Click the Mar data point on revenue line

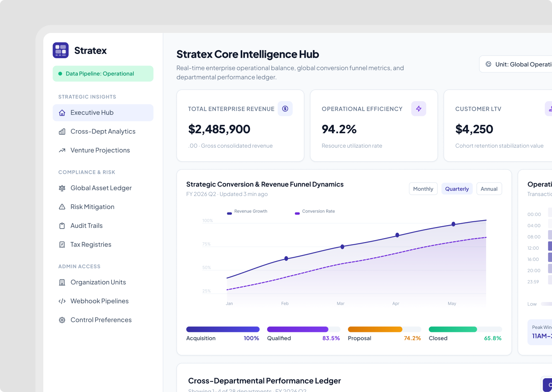(342, 247)
